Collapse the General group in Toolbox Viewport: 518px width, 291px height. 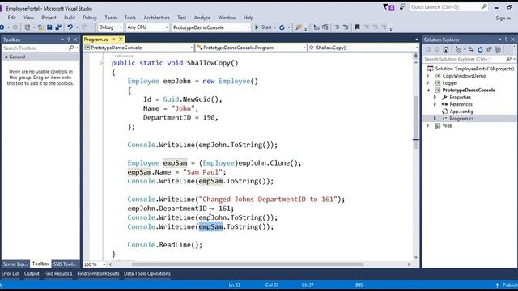coord(6,57)
